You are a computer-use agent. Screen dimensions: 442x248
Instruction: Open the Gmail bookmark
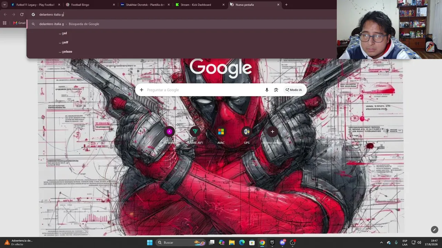(x=19, y=23)
